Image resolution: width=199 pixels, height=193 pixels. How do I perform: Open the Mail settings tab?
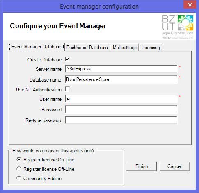tap(125, 48)
